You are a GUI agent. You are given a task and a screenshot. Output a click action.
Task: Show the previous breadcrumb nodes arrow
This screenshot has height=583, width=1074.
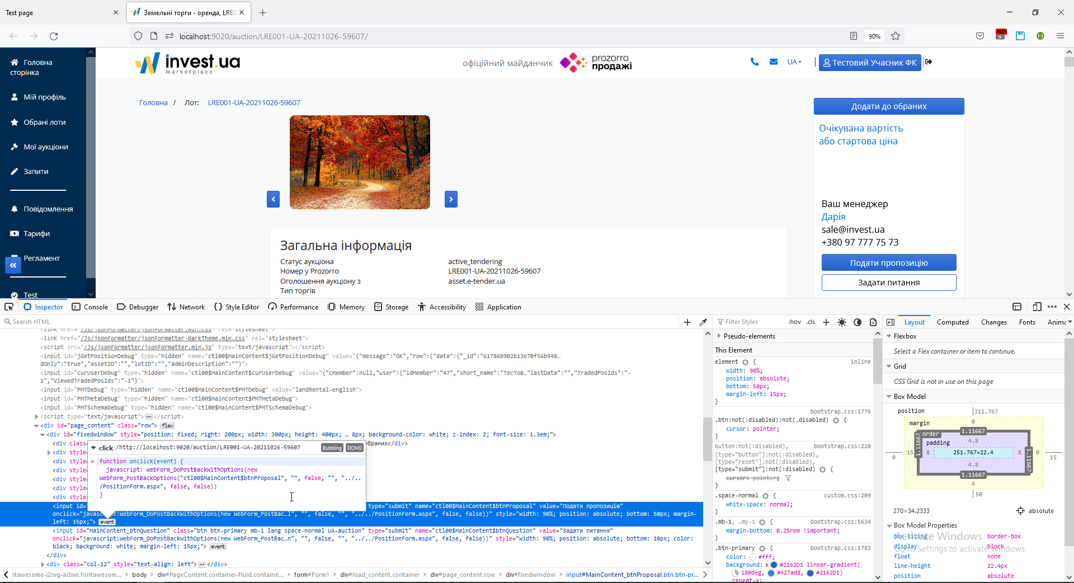point(6,575)
